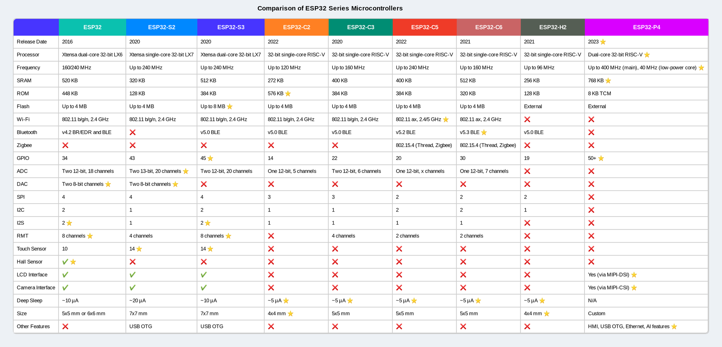Click the star next to ESP32-C6 v5.3 BLE
This screenshot has width=722, height=347.
click(x=484, y=133)
